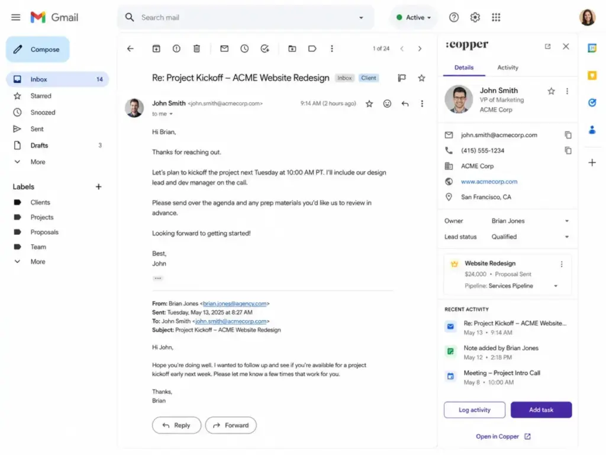Report this email as spam
This screenshot has width=606, height=455.
click(x=176, y=49)
